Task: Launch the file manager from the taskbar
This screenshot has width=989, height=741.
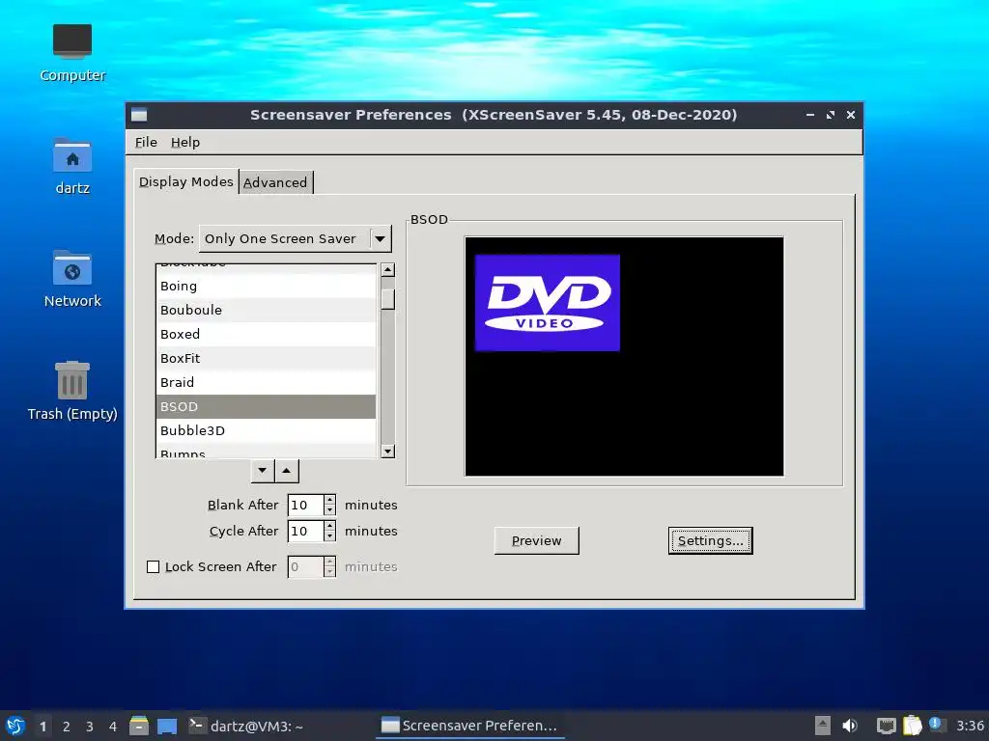Action: (x=139, y=726)
